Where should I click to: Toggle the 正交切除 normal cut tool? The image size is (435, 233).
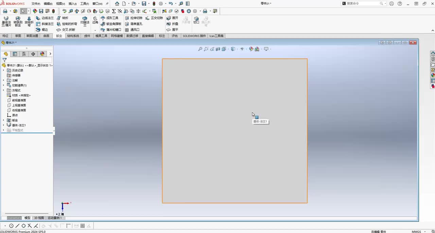(x=154, y=18)
